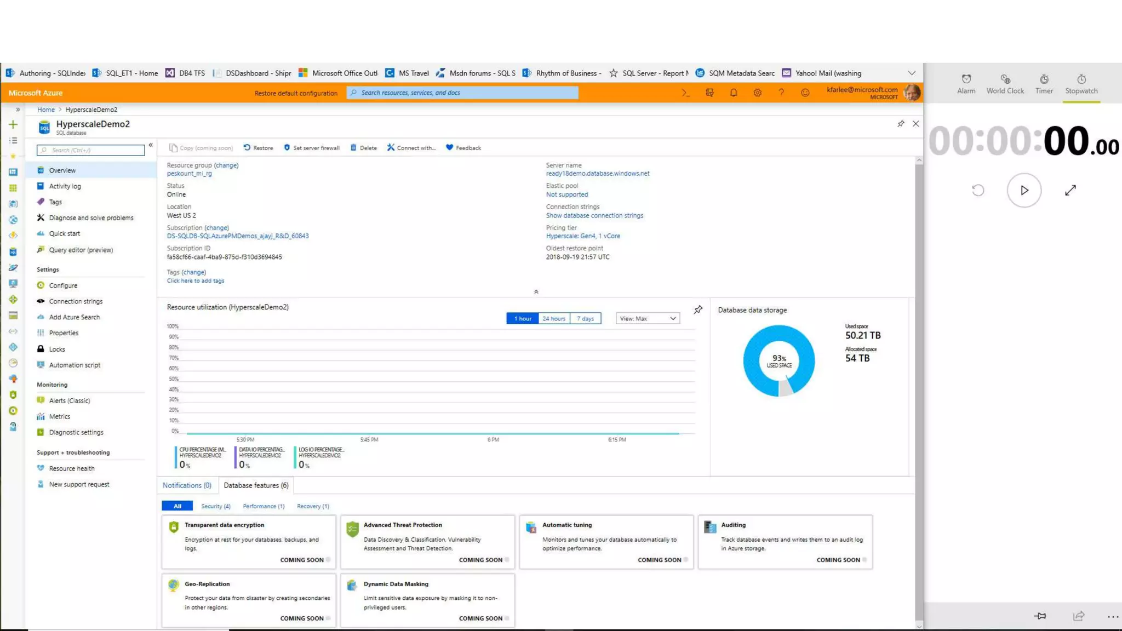Image resolution: width=1122 pixels, height=631 pixels.
Task: Collapse the essentials section with the up chevron
Action: click(x=536, y=291)
